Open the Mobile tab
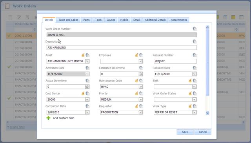 124,20
